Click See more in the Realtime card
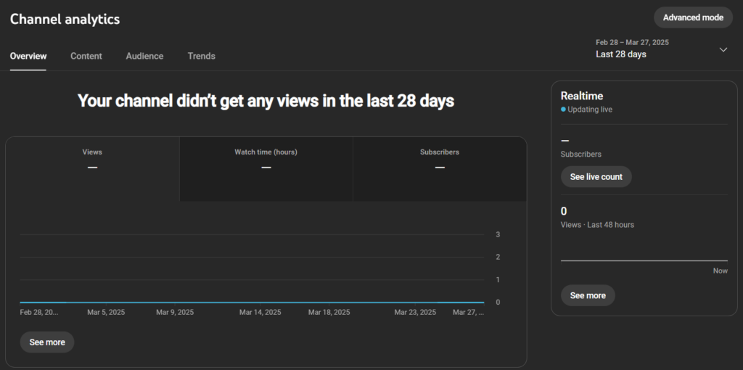Image resolution: width=743 pixels, height=370 pixels. point(588,295)
